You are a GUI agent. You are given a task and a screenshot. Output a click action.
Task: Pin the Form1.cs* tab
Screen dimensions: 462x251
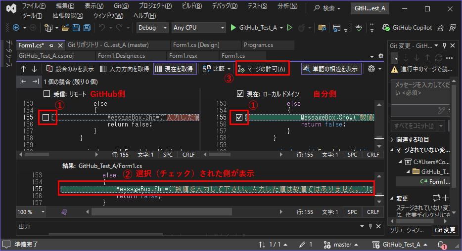51,45
